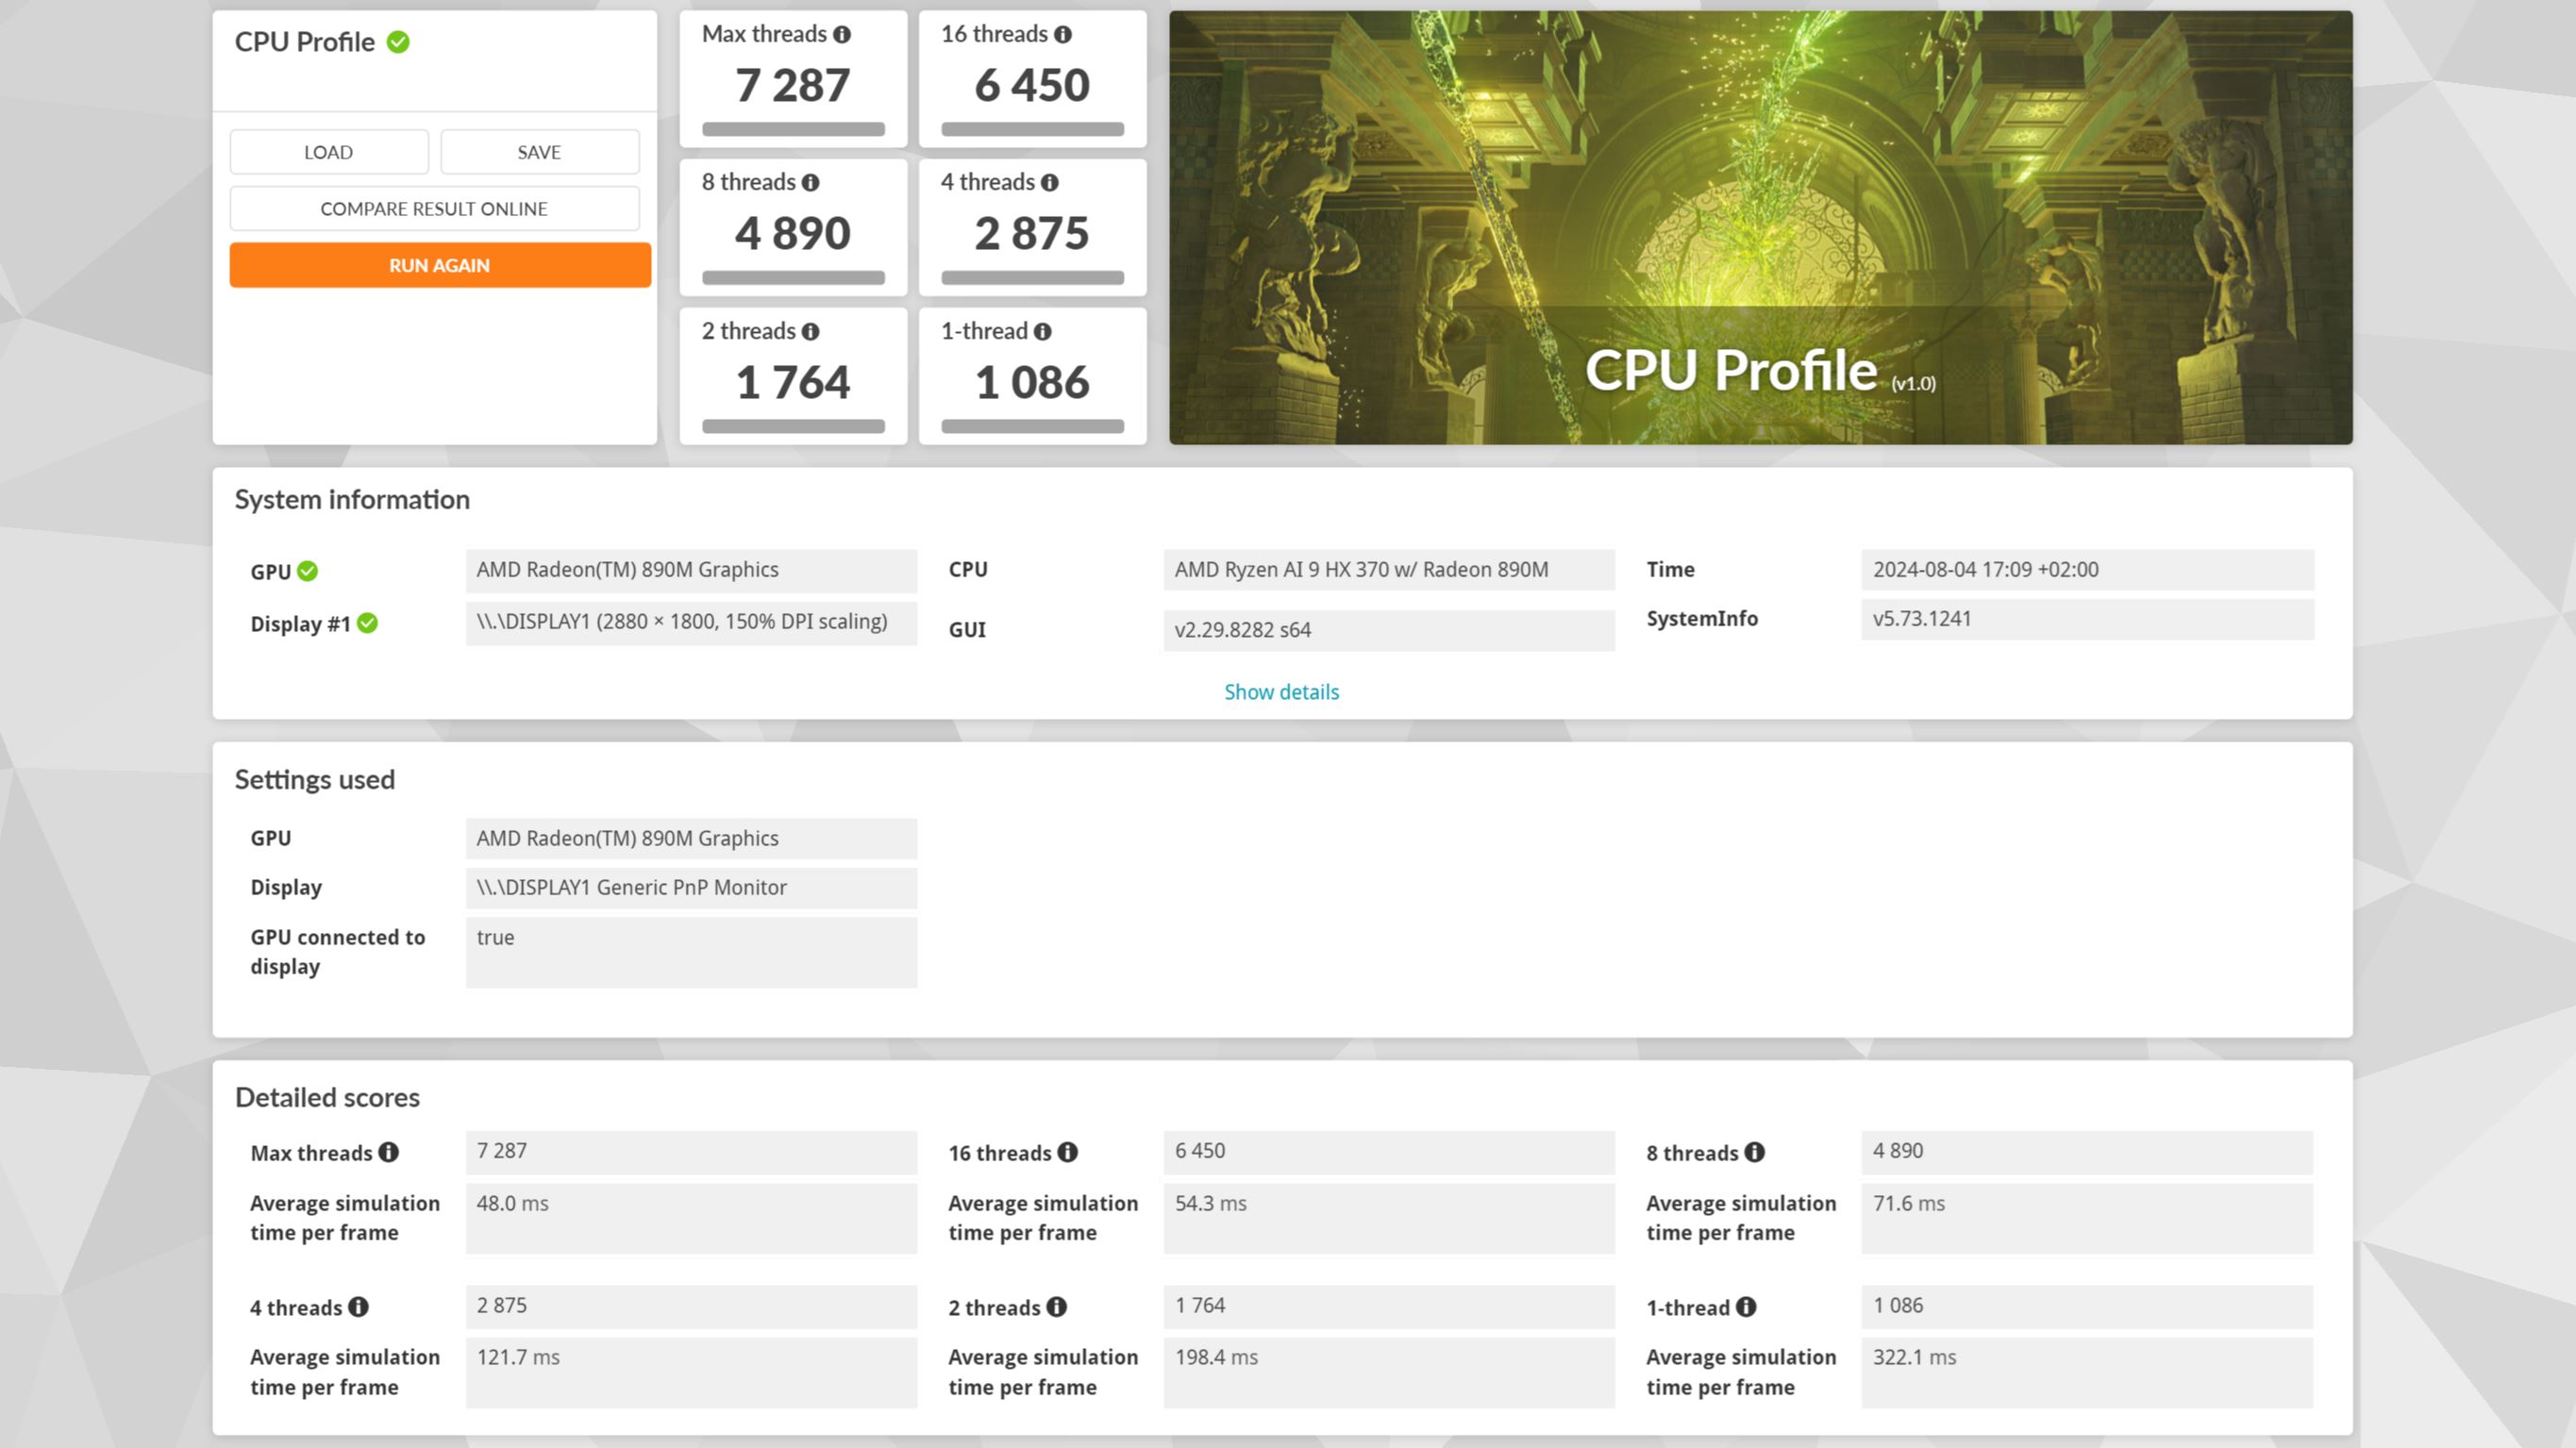Click info icon in Detailed scores Max threads
The height and width of the screenshot is (1448, 2576).
tap(389, 1152)
